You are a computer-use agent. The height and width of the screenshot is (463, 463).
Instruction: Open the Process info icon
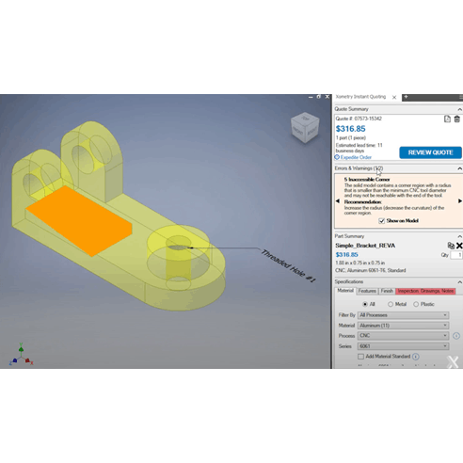point(456,336)
